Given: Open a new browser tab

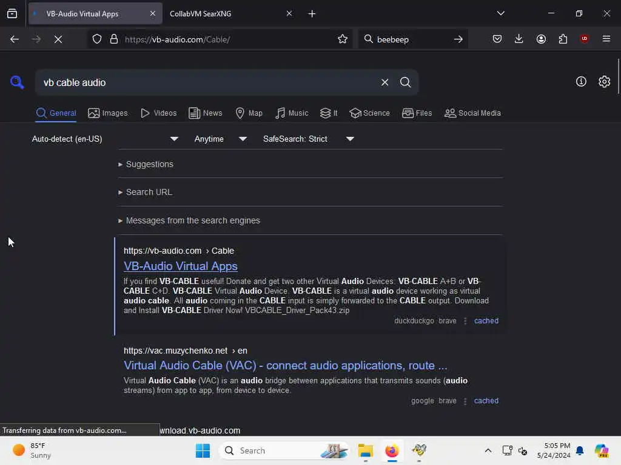Looking at the screenshot, I should tap(312, 14).
